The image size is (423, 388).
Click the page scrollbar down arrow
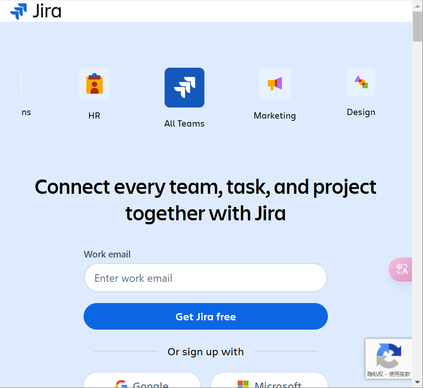click(x=417, y=382)
